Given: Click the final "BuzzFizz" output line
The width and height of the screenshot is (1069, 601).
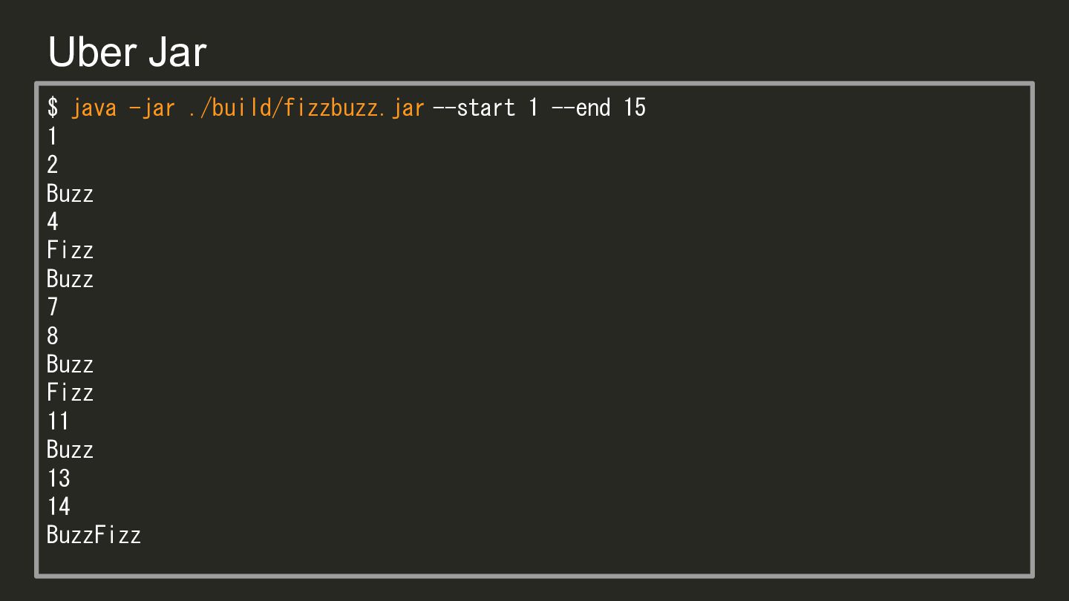Looking at the screenshot, I should [94, 535].
